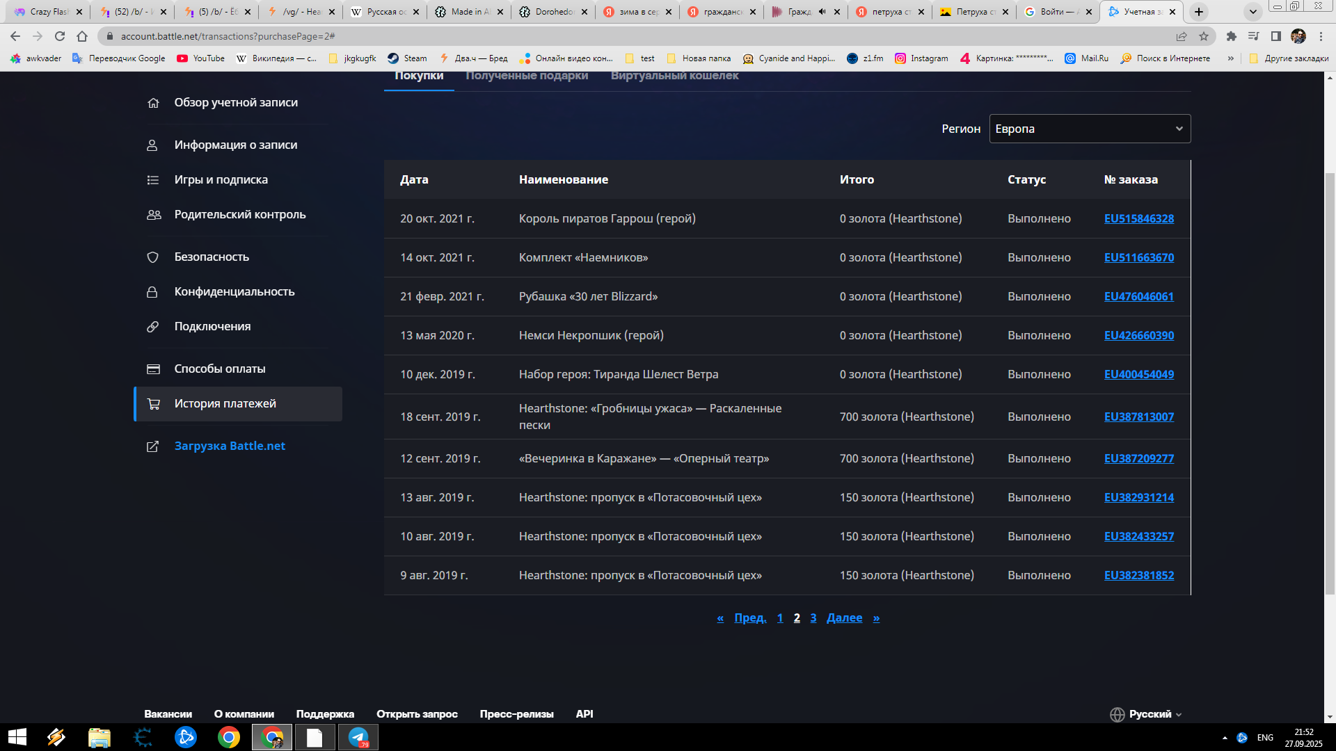
Task: Click the credit card icon for Способы оплаты
Action: pyautogui.click(x=153, y=369)
